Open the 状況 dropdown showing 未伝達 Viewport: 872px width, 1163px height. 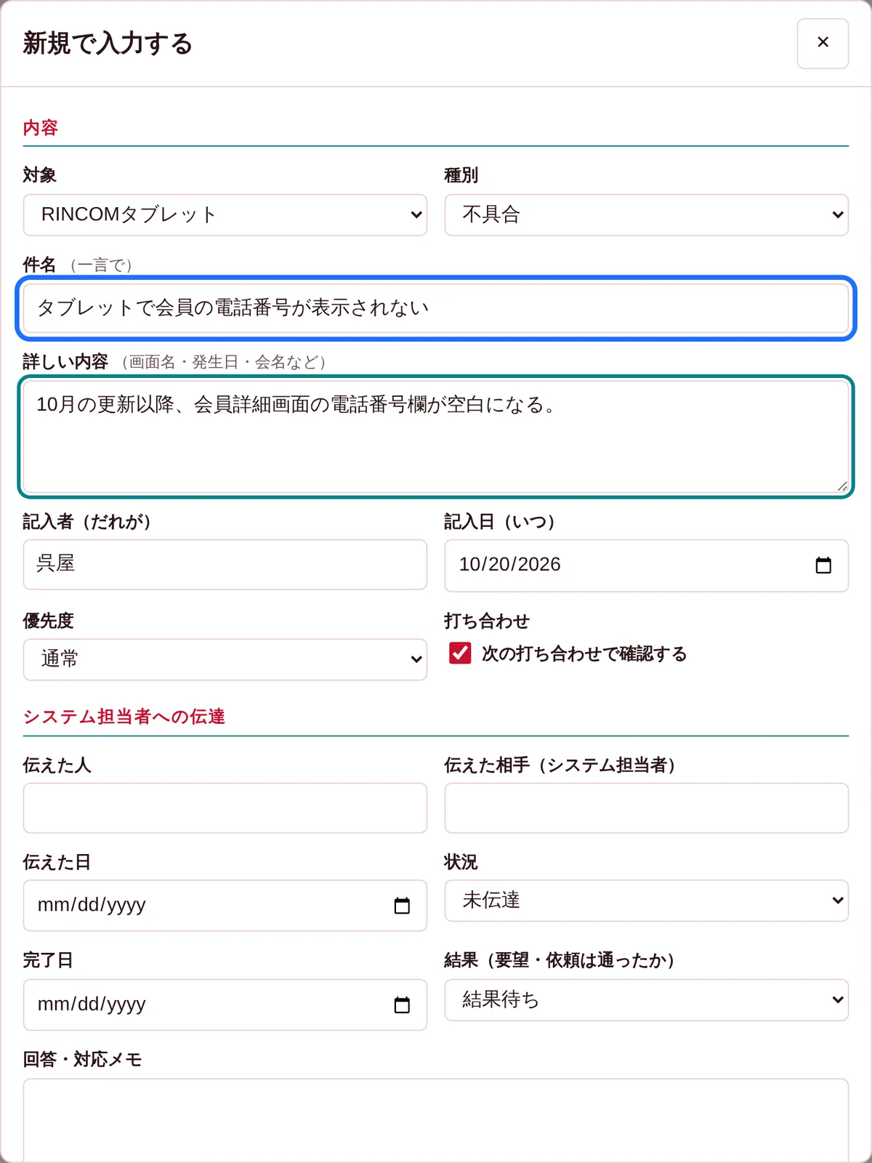pyautogui.click(x=647, y=901)
